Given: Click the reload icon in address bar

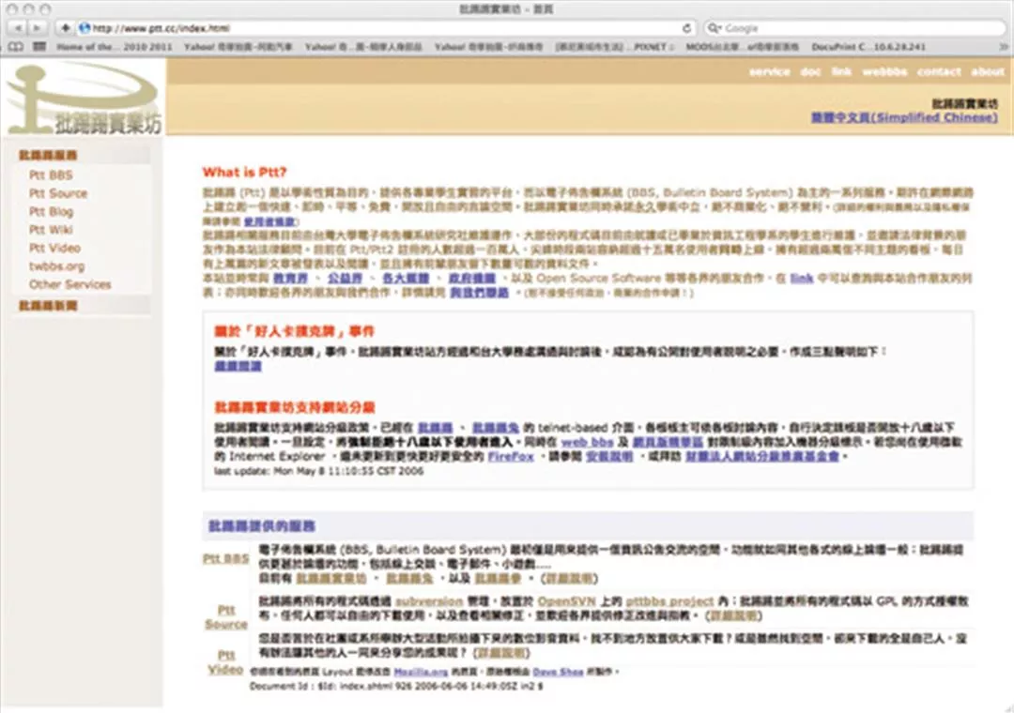Looking at the screenshot, I should tap(686, 28).
